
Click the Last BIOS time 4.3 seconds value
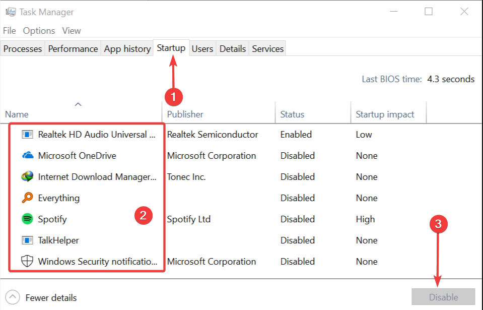click(x=451, y=79)
